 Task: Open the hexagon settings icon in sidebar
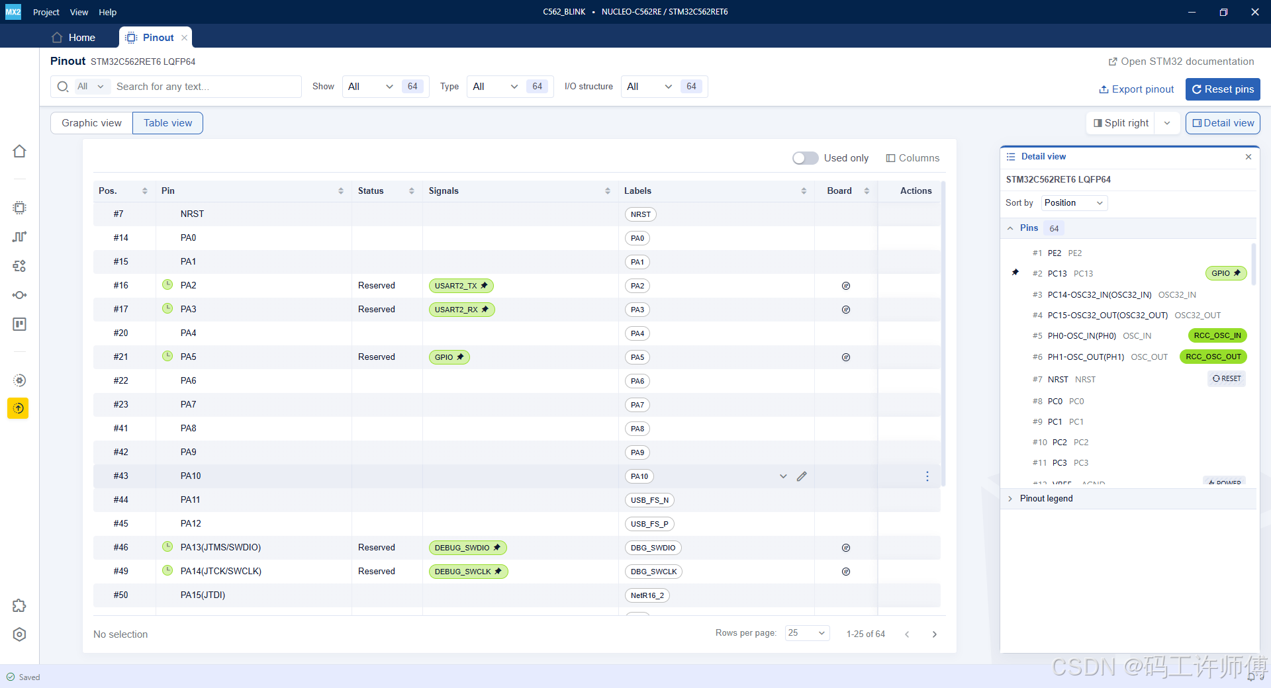19,634
